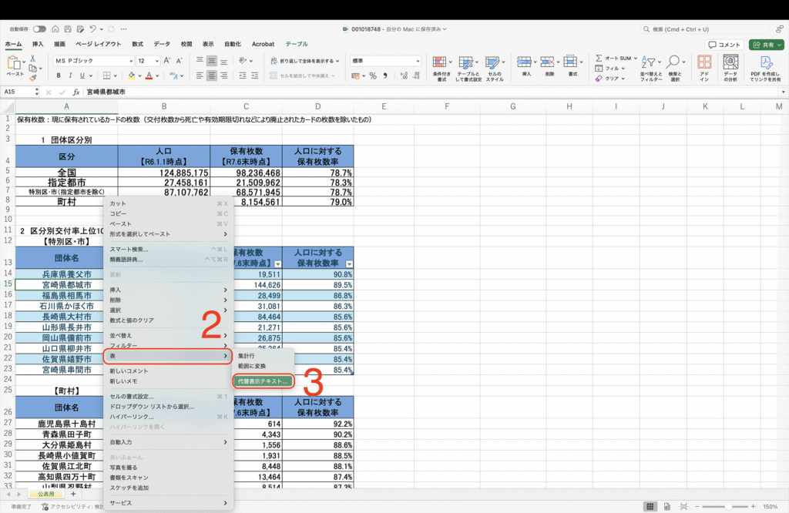Open the 挿入 ribbon tab
789x513 pixels.
[38, 44]
